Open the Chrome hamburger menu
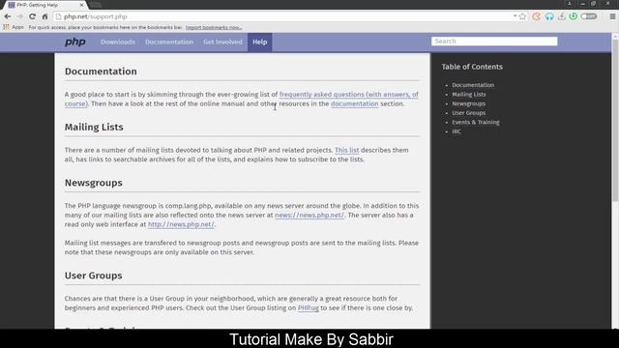619x348 pixels. [612, 16]
